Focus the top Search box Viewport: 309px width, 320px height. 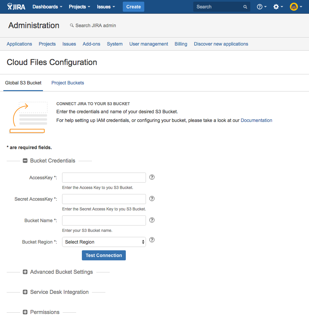tap(222, 7)
